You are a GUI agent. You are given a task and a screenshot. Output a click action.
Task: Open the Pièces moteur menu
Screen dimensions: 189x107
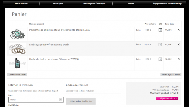point(21,4)
